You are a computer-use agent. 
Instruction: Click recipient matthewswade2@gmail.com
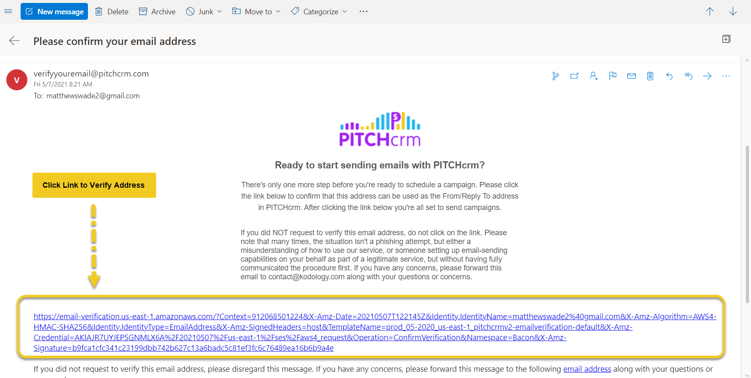(93, 96)
